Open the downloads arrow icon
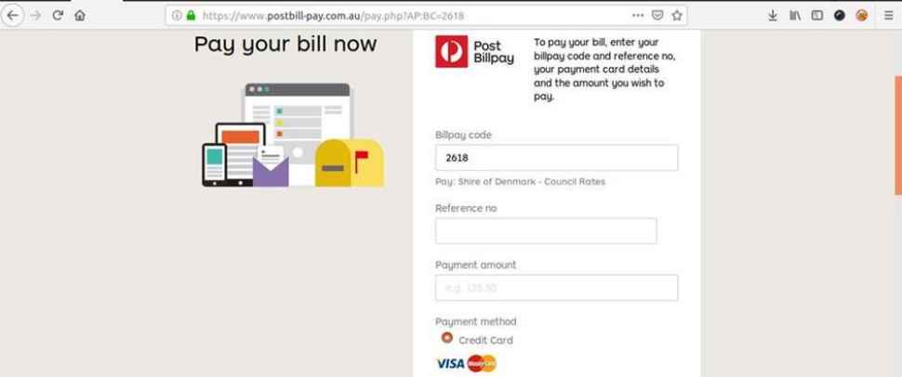 (x=773, y=16)
